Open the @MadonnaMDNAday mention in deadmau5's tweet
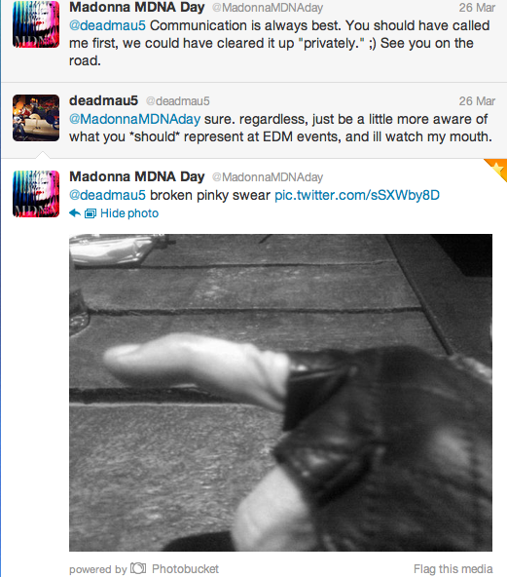Image resolution: width=507 pixels, height=577 pixels. pos(135,119)
